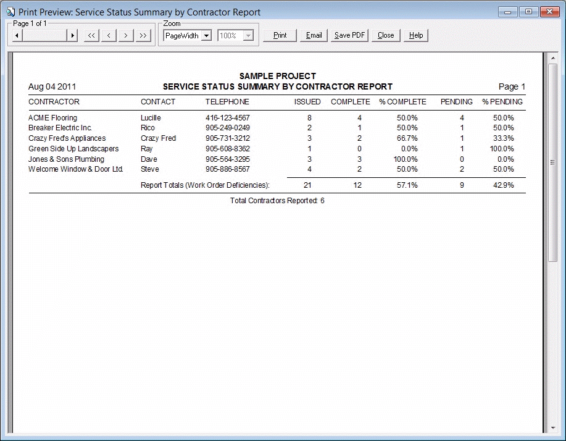The image size is (566, 441).
Task: Click the vertical scrollbar thumb
Action: coord(552,162)
